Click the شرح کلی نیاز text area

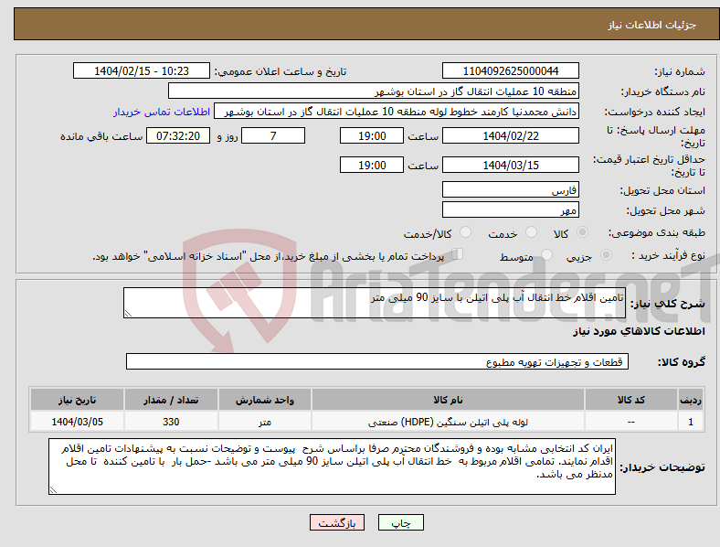tap(375, 303)
